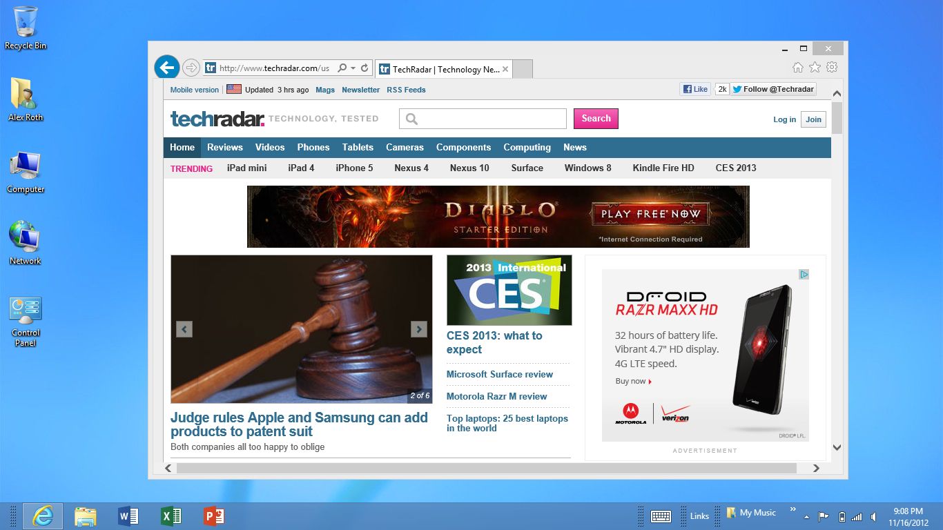The height and width of the screenshot is (530, 943).
Task: Click the US flag edition icon
Action: [x=234, y=89]
